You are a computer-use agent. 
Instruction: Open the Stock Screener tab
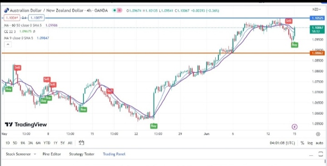[18, 154]
